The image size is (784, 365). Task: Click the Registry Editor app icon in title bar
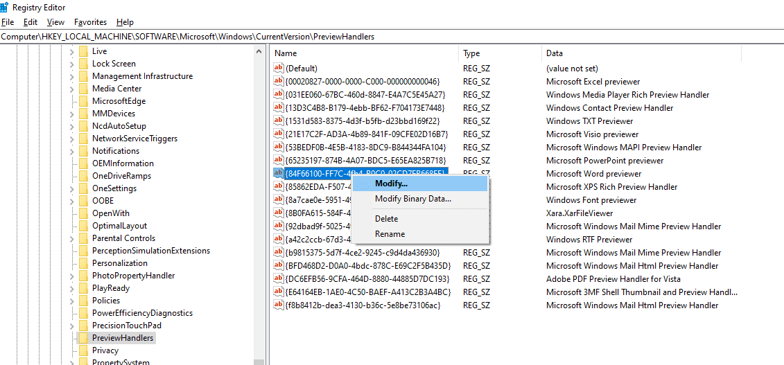[5, 7]
